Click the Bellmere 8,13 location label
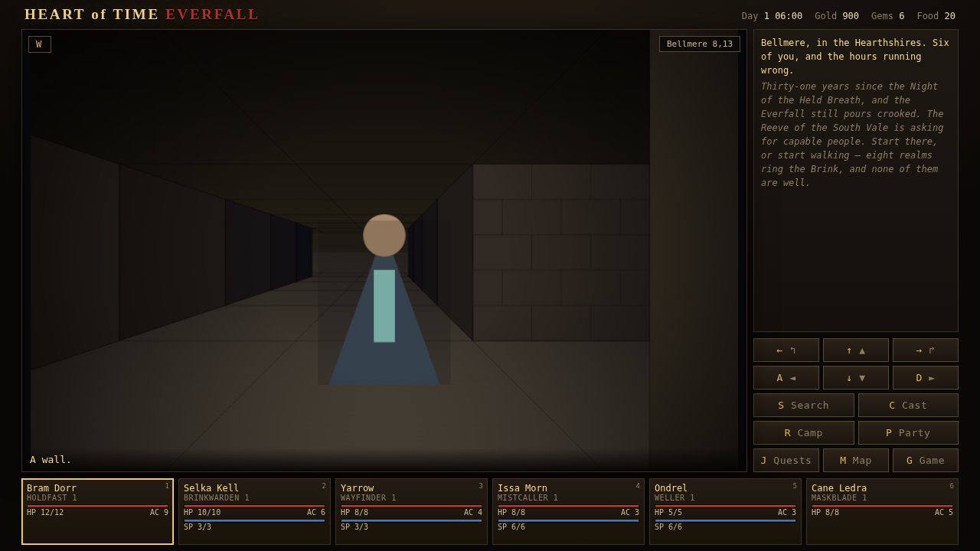Screen dimensions: 980x551 [x=700, y=44]
